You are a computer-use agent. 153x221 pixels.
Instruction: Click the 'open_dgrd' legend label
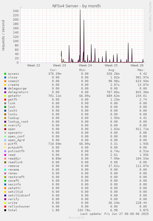[x=16, y=140]
